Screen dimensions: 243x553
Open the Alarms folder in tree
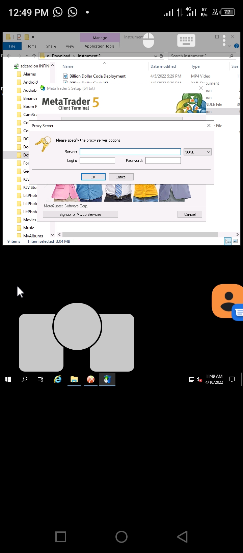click(29, 74)
